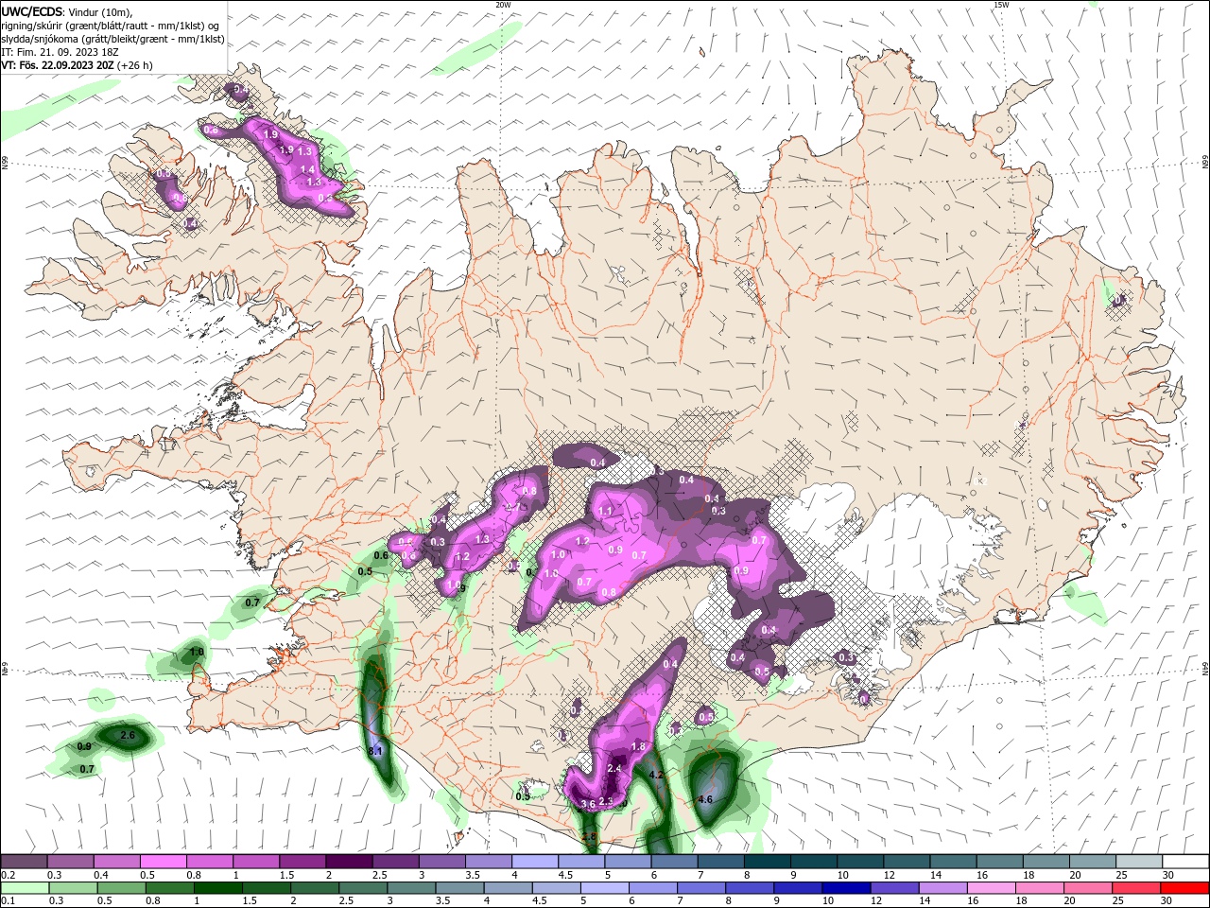This screenshot has height=908, width=1210.
Task: Click the 4.2 rain value label
Action: 658,775
